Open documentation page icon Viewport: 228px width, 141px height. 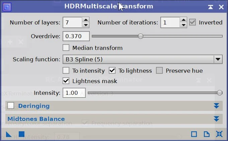point(207,134)
